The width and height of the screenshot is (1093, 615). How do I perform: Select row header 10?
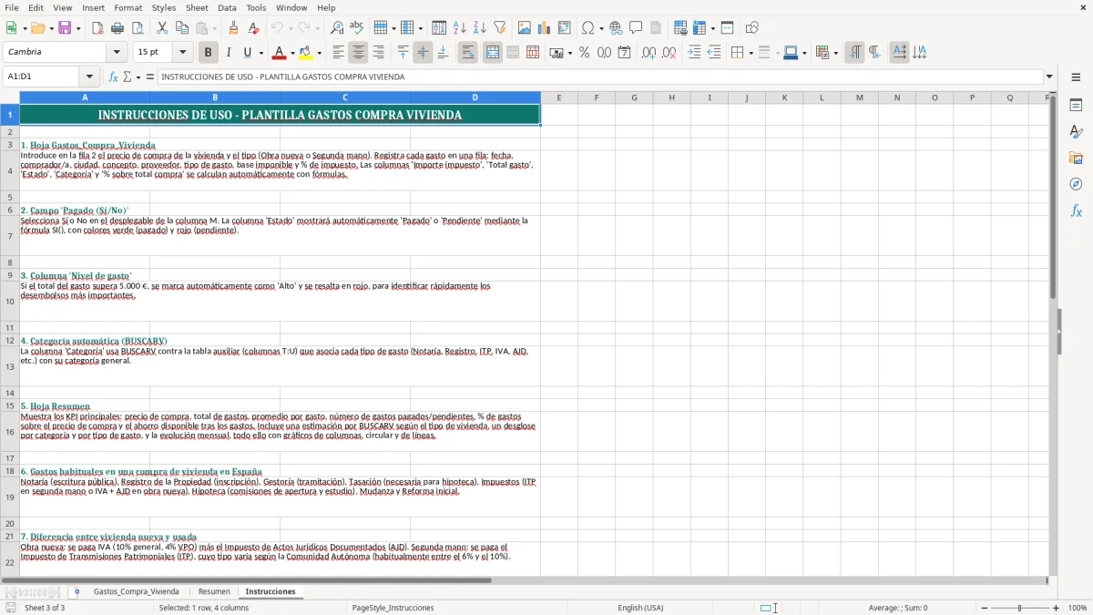tap(10, 302)
